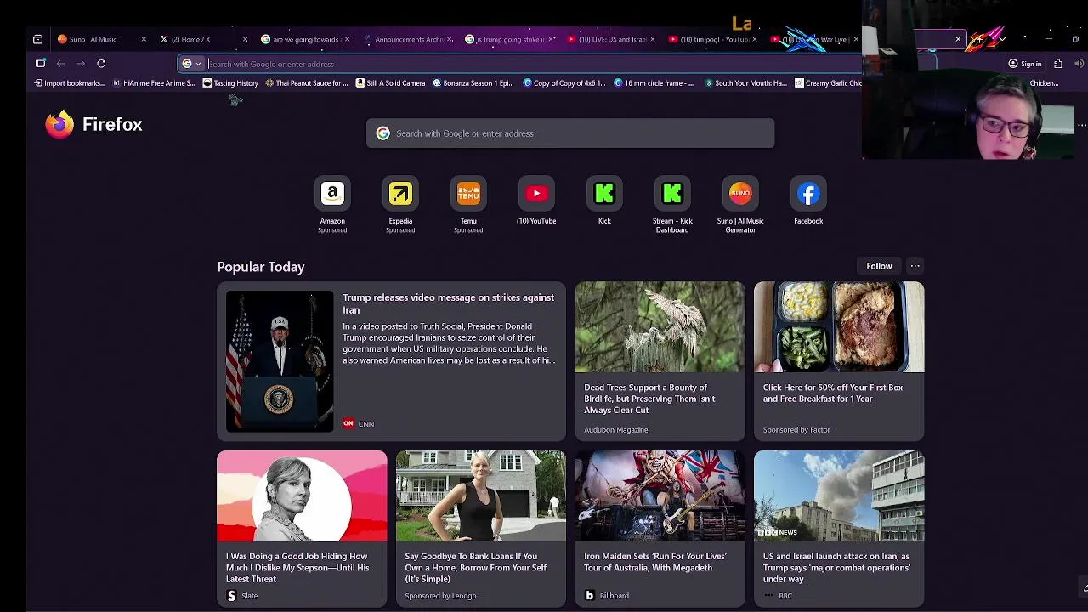
Task: Open the Thai Peanut Sauce bookmark
Action: [x=307, y=83]
